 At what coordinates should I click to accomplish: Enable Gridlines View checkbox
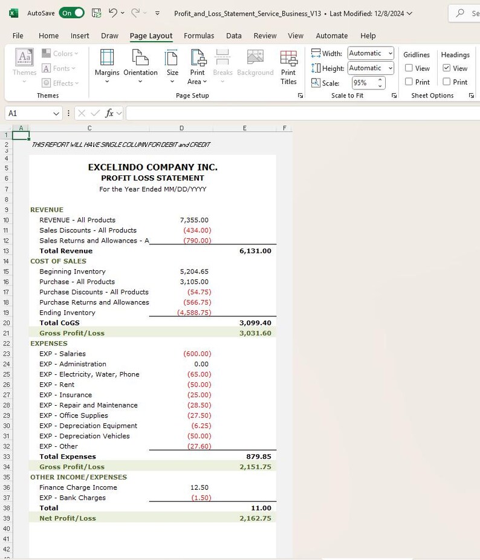click(x=409, y=68)
